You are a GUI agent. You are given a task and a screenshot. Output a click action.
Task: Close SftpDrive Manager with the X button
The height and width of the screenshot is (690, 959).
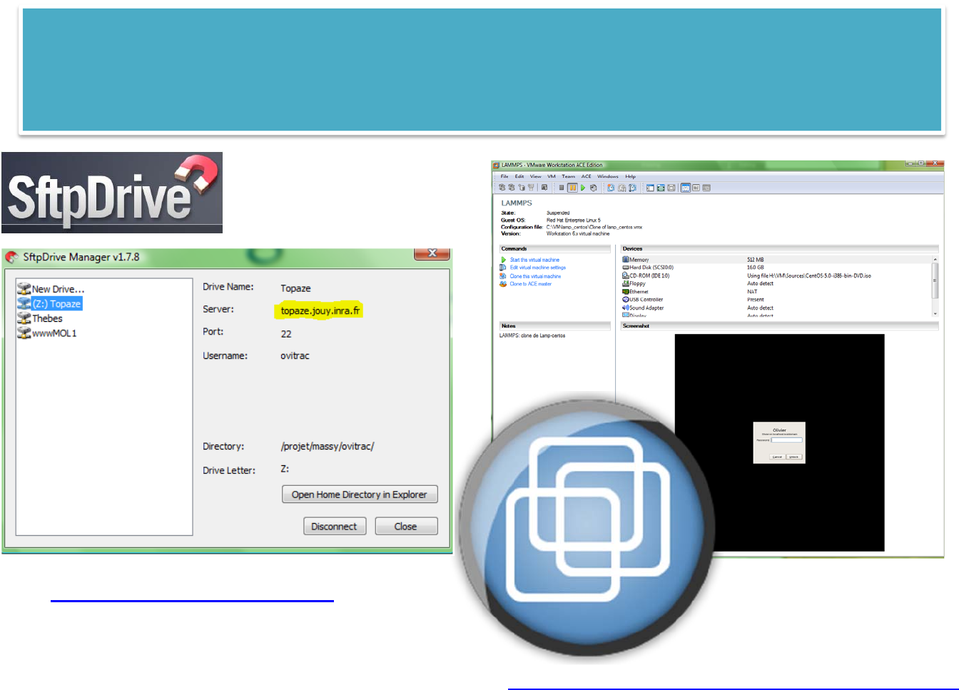click(x=432, y=253)
